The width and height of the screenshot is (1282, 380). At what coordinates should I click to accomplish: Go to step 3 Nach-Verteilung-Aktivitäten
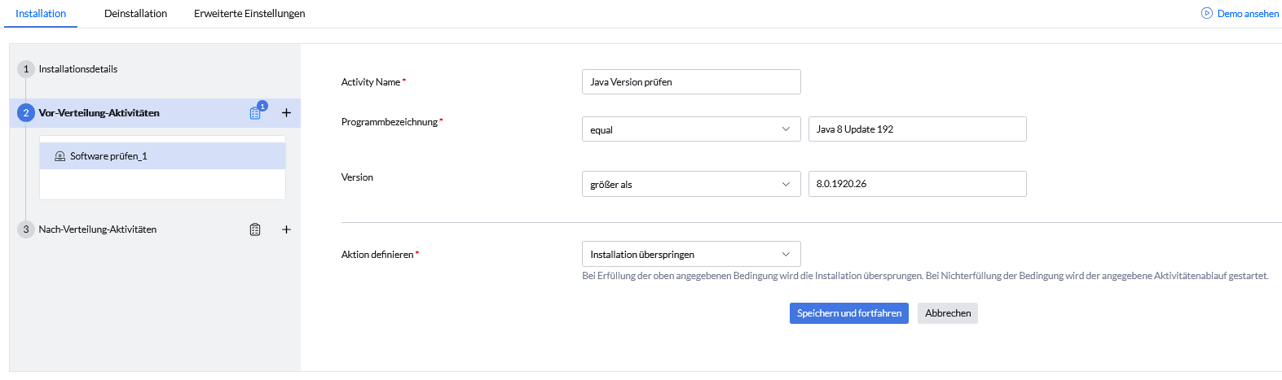[97, 229]
